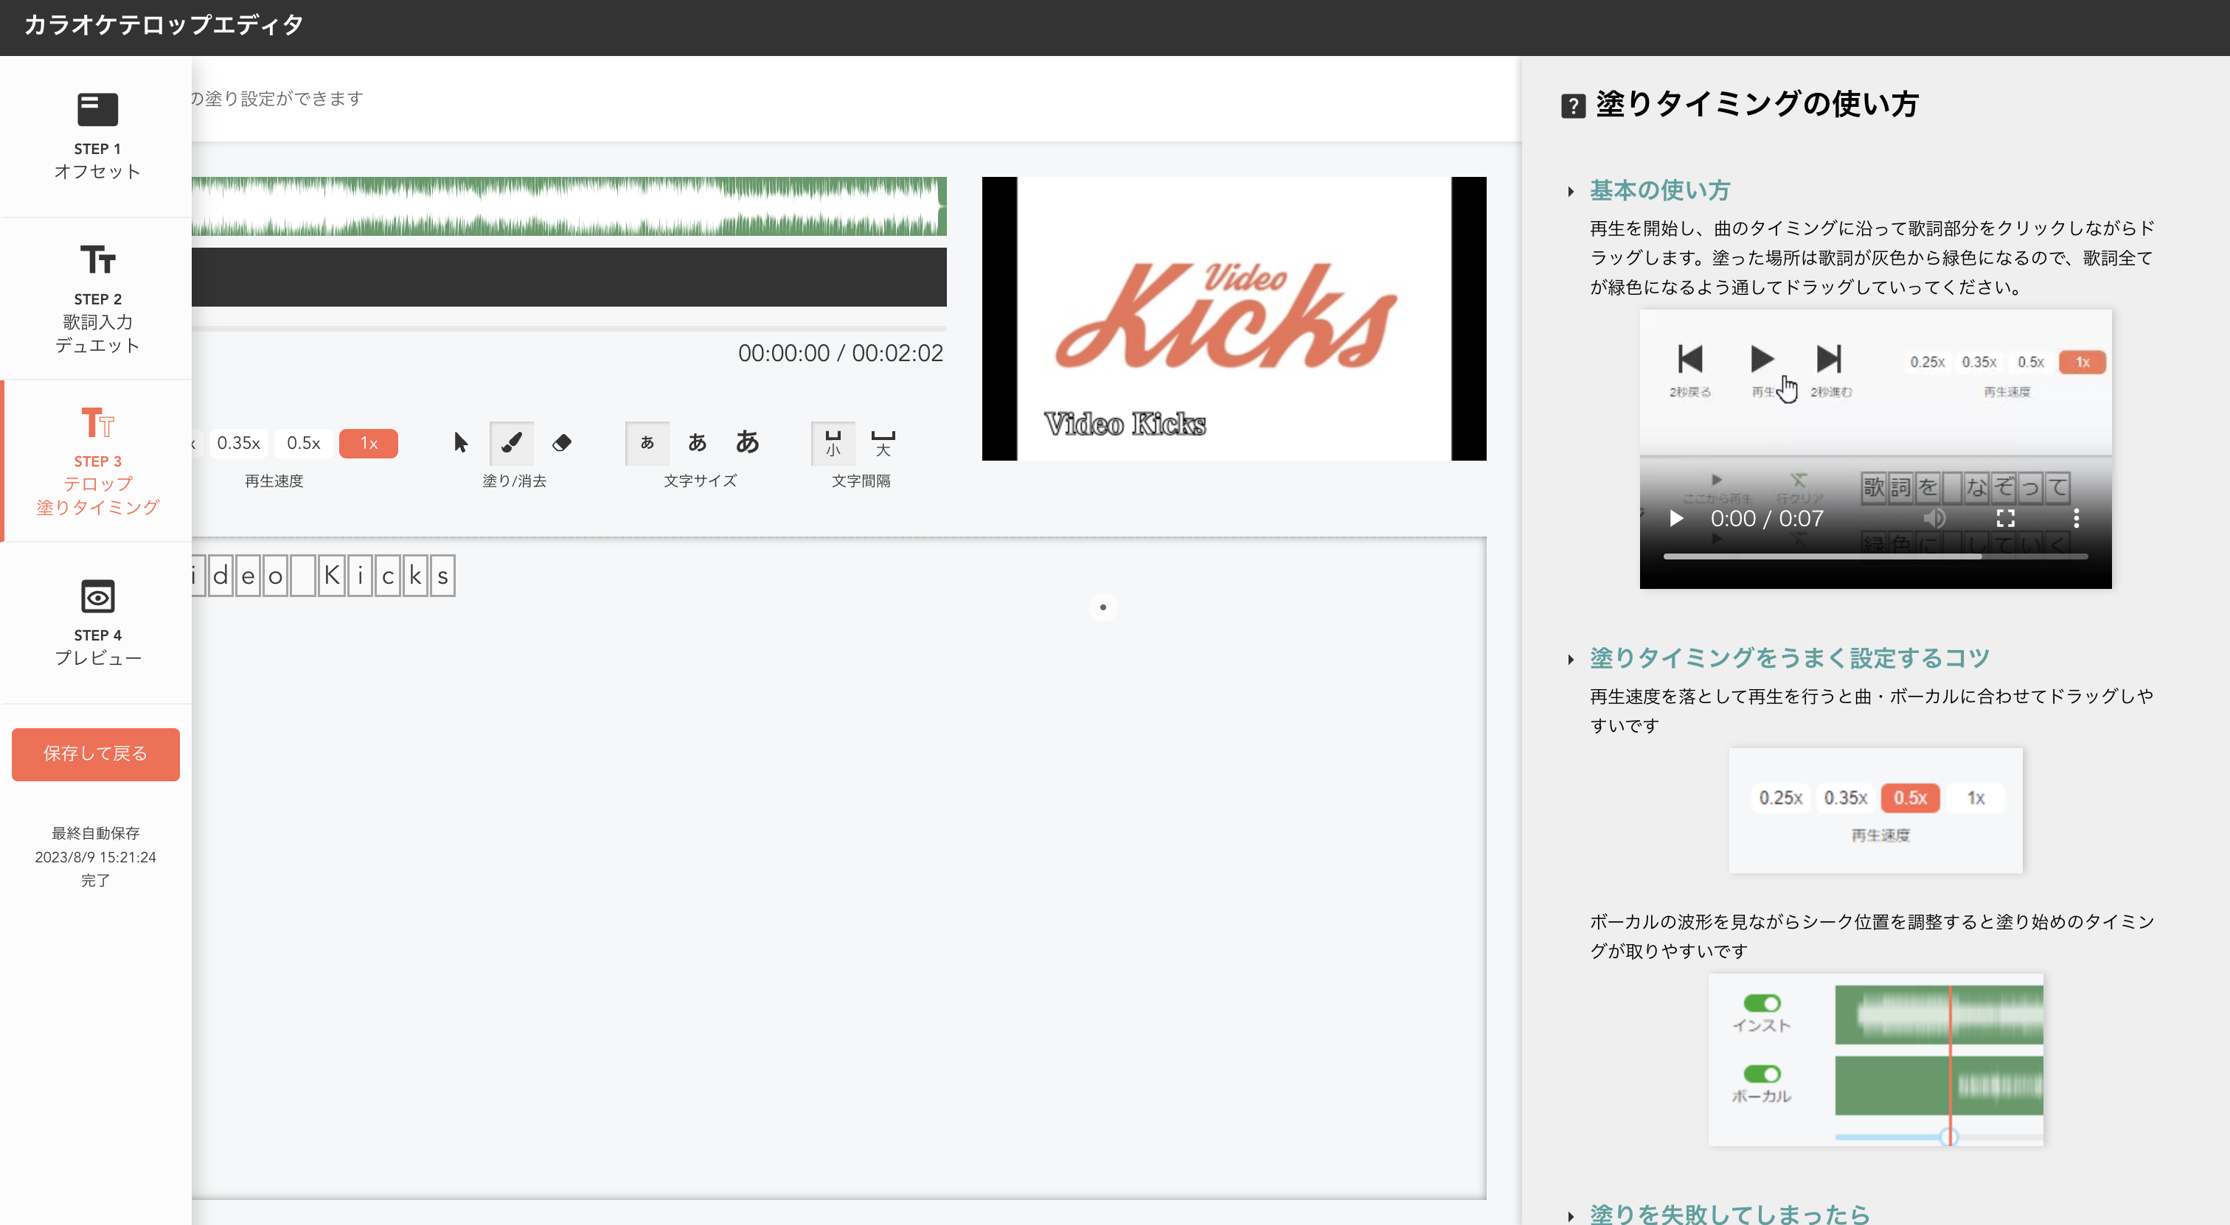Viewport: 2230px width, 1225px height.
Task: Collapse 塗りタイミングをうまく設定するコツ section
Action: 1570,659
